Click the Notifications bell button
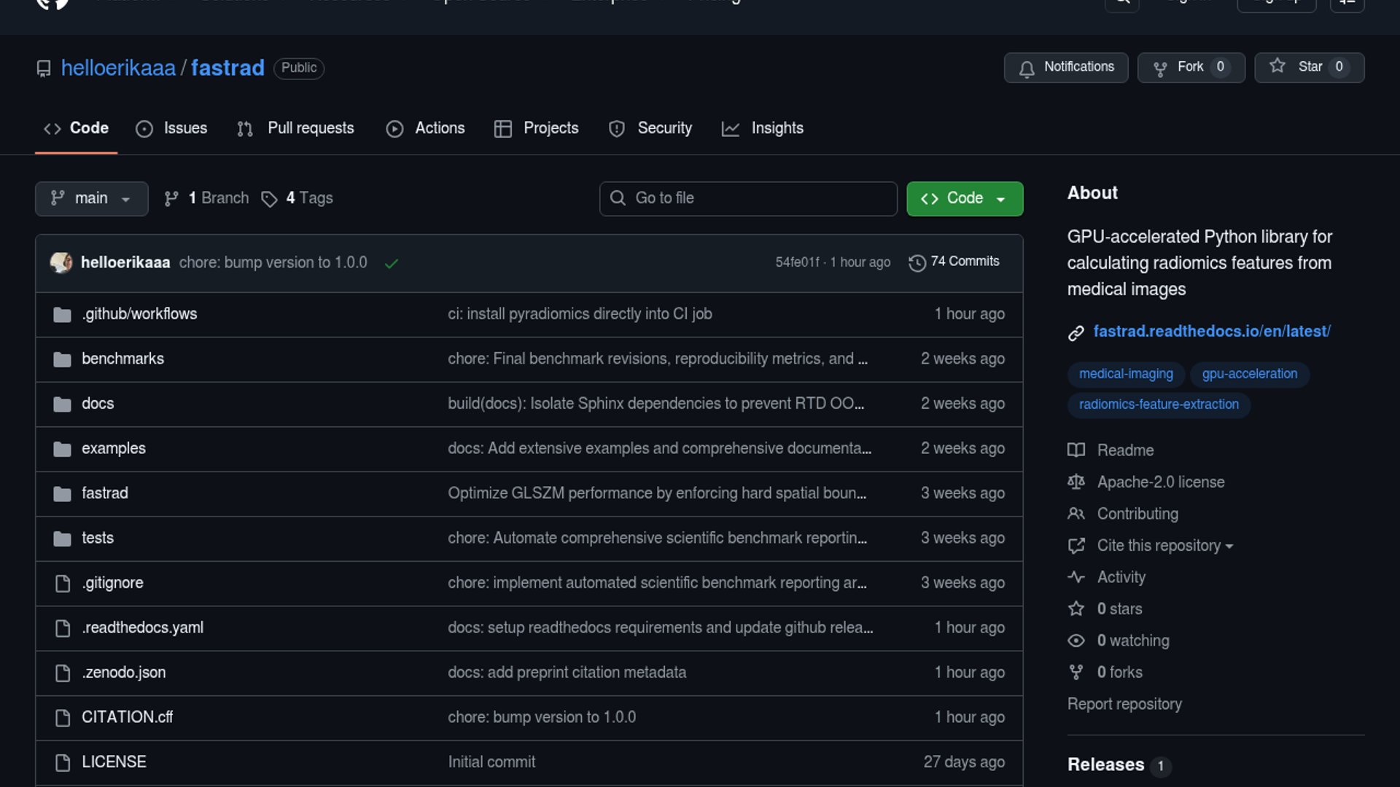This screenshot has height=787, width=1400. click(1065, 67)
